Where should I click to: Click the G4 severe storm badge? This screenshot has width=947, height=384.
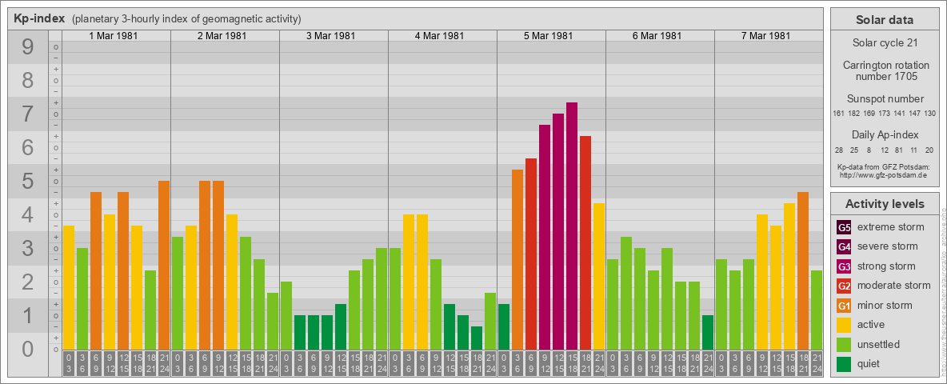(844, 247)
